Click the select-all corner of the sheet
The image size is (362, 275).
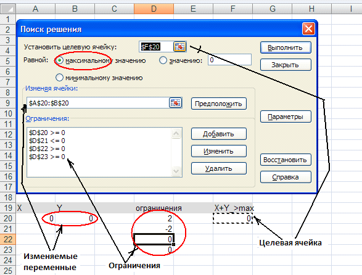[x=7, y=9]
